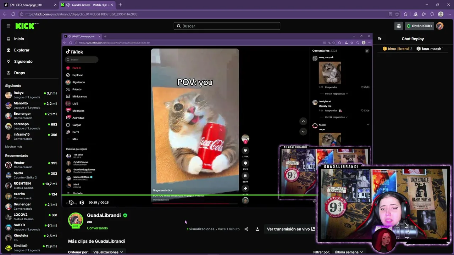The width and height of the screenshot is (454, 255).
Task: Open the reading view icon in the address bar
Action: [390, 14]
